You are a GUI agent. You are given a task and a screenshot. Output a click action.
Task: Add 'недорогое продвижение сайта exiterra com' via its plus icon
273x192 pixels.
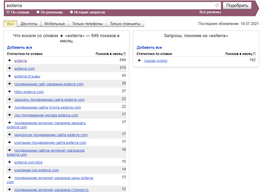pyautogui.click(x=10, y=135)
